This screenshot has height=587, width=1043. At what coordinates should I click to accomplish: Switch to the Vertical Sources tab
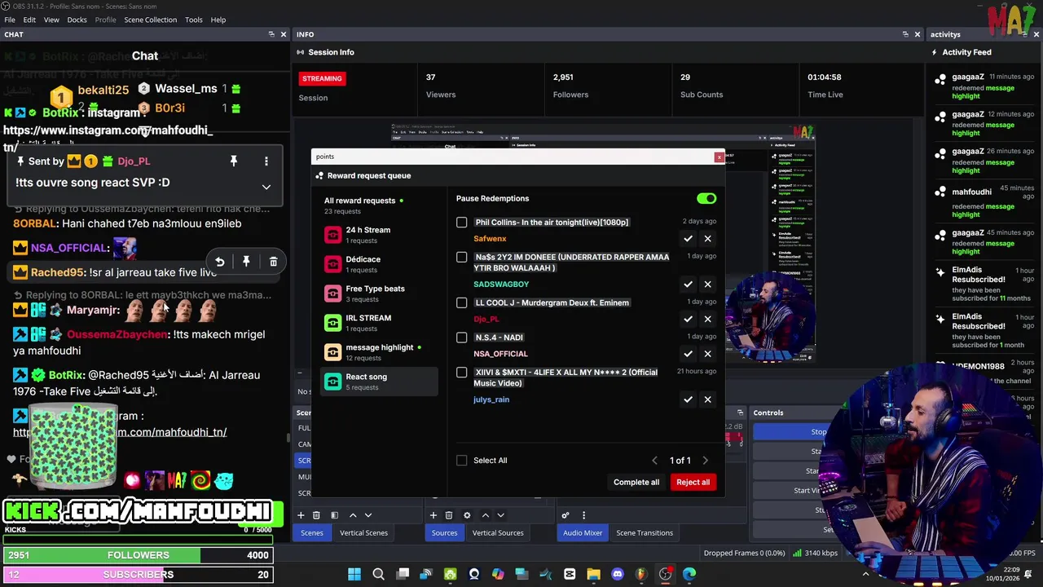coord(498,533)
